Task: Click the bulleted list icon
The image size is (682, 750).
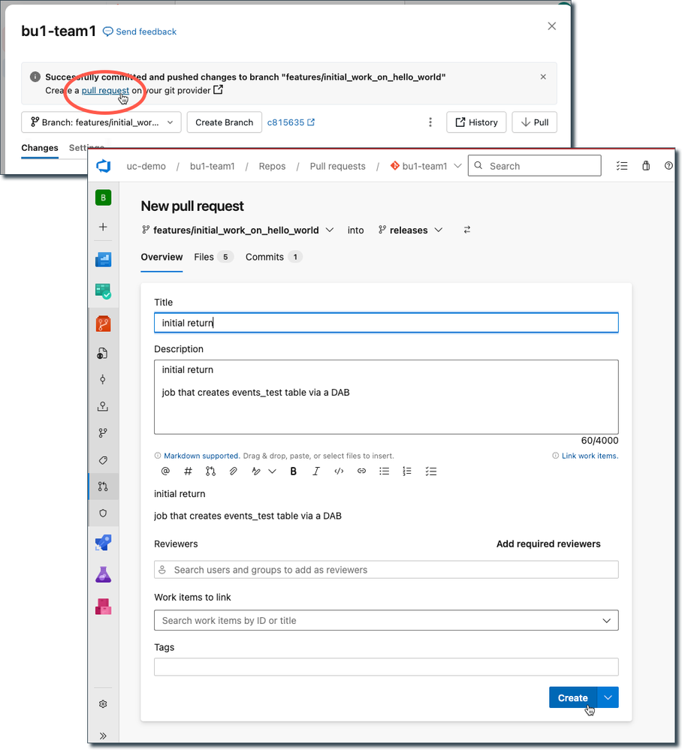Action: click(x=385, y=471)
